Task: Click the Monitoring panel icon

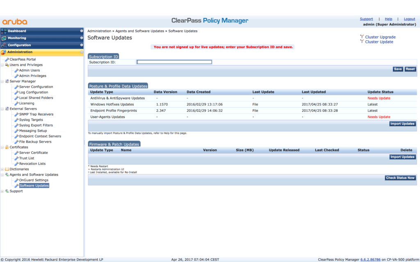Action: (4, 38)
